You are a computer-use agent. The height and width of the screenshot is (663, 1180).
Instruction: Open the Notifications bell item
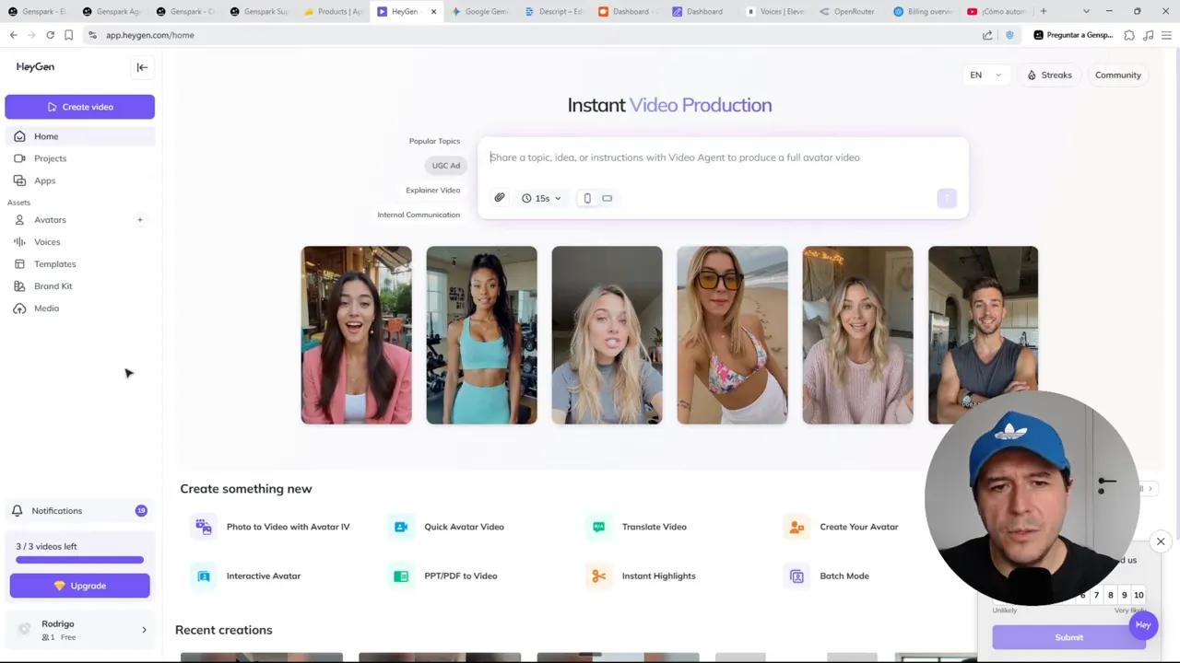[x=56, y=511]
